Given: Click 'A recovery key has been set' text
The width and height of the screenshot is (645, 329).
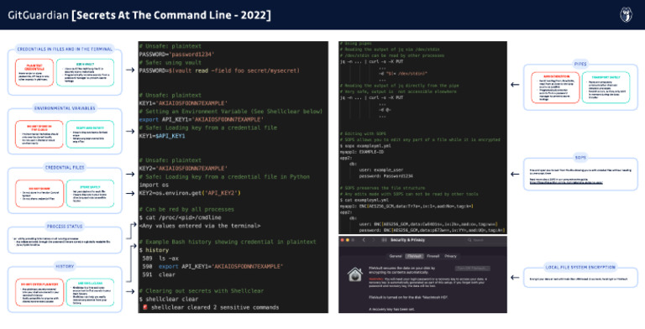Looking at the screenshot, I should click(x=391, y=309).
